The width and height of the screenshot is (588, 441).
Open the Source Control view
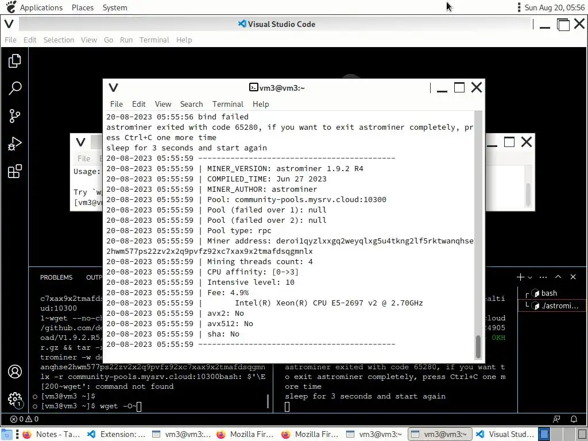tap(14, 116)
